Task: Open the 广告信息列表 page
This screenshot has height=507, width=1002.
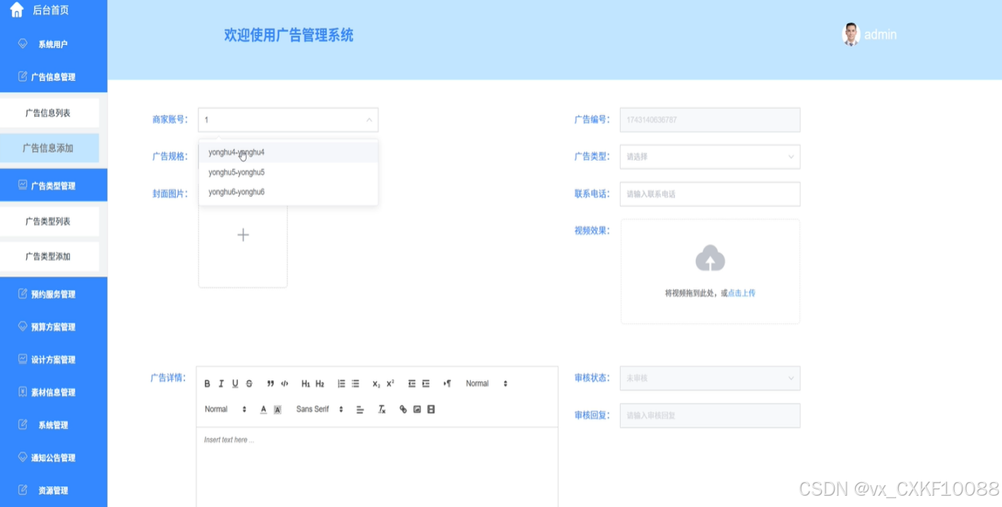Action: click(x=49, y=113)
